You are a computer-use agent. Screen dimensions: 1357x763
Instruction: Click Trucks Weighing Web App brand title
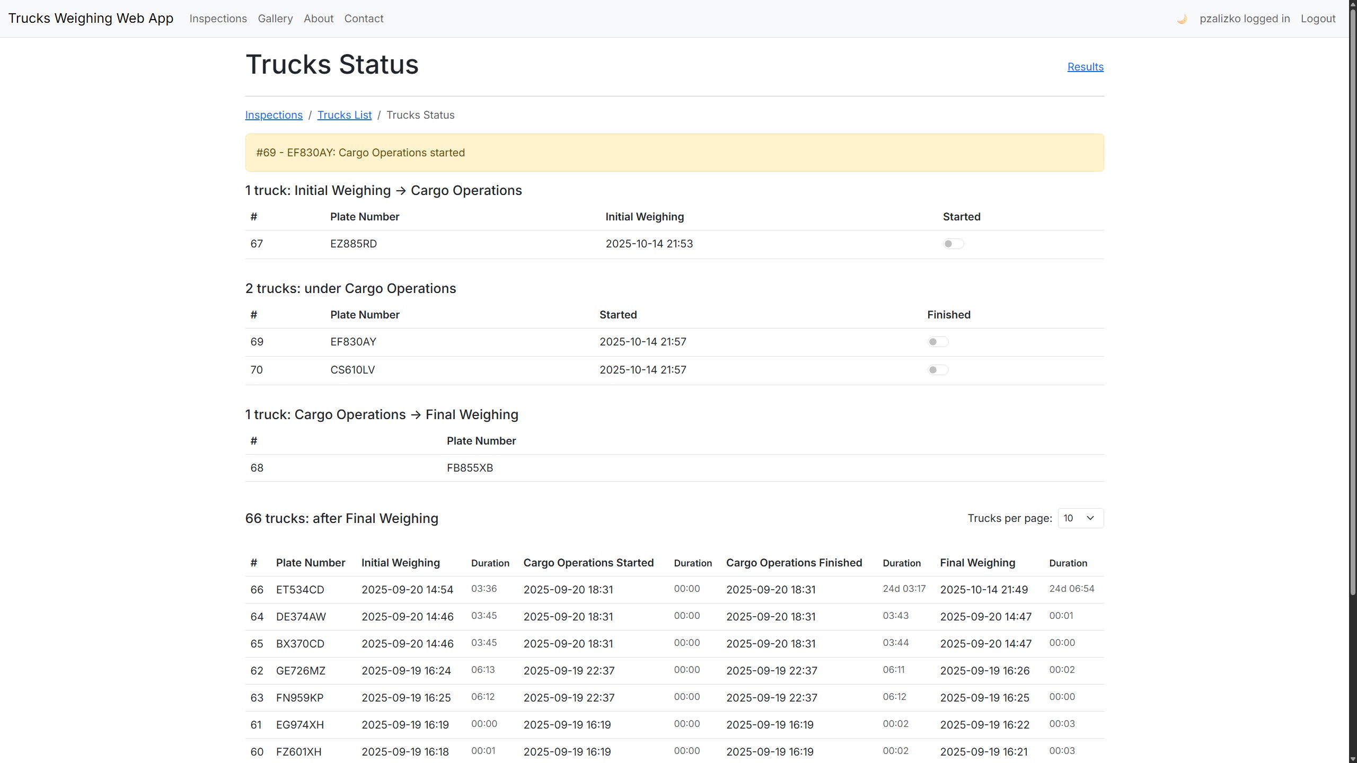[91, 18]
